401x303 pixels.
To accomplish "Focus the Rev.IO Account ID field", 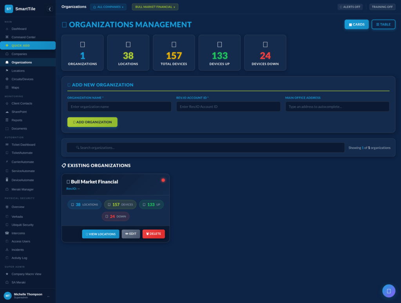I will click(x=228, y=106).
